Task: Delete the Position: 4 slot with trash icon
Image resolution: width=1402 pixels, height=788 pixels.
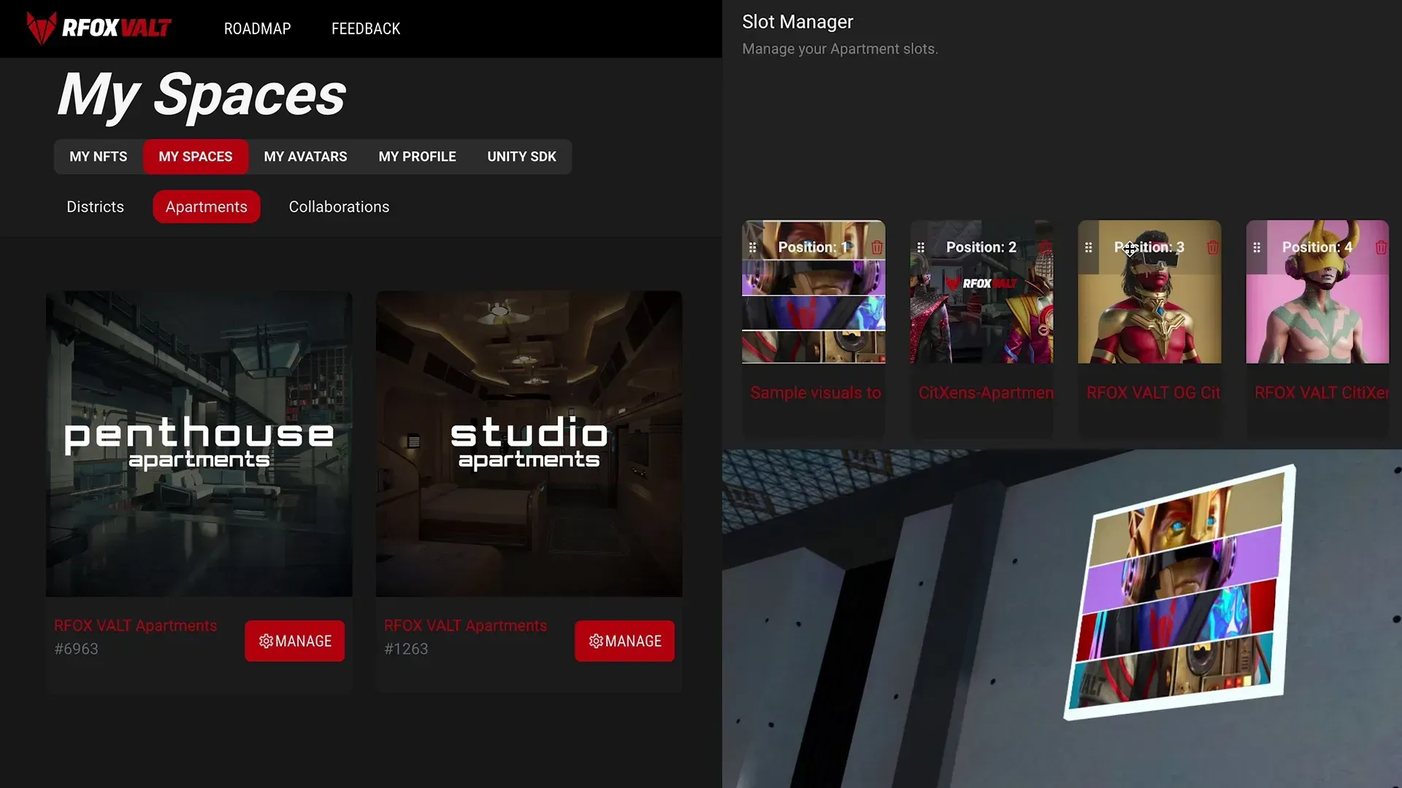Action: click(1381, 247)
